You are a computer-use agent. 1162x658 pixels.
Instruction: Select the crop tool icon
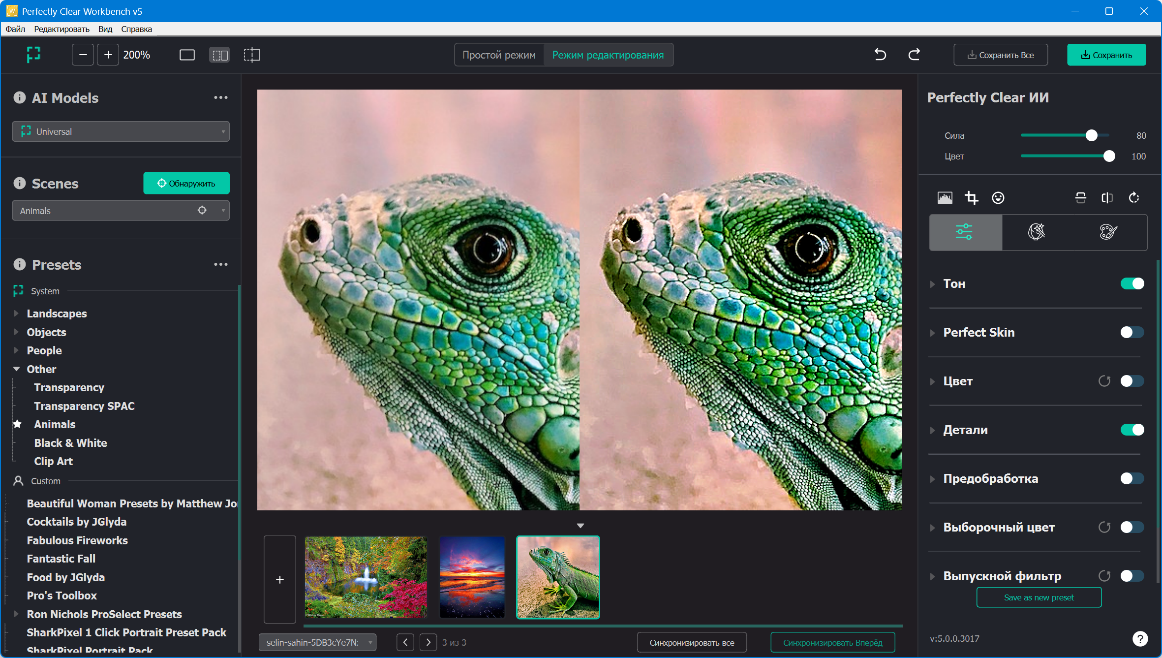coord(971,198)
